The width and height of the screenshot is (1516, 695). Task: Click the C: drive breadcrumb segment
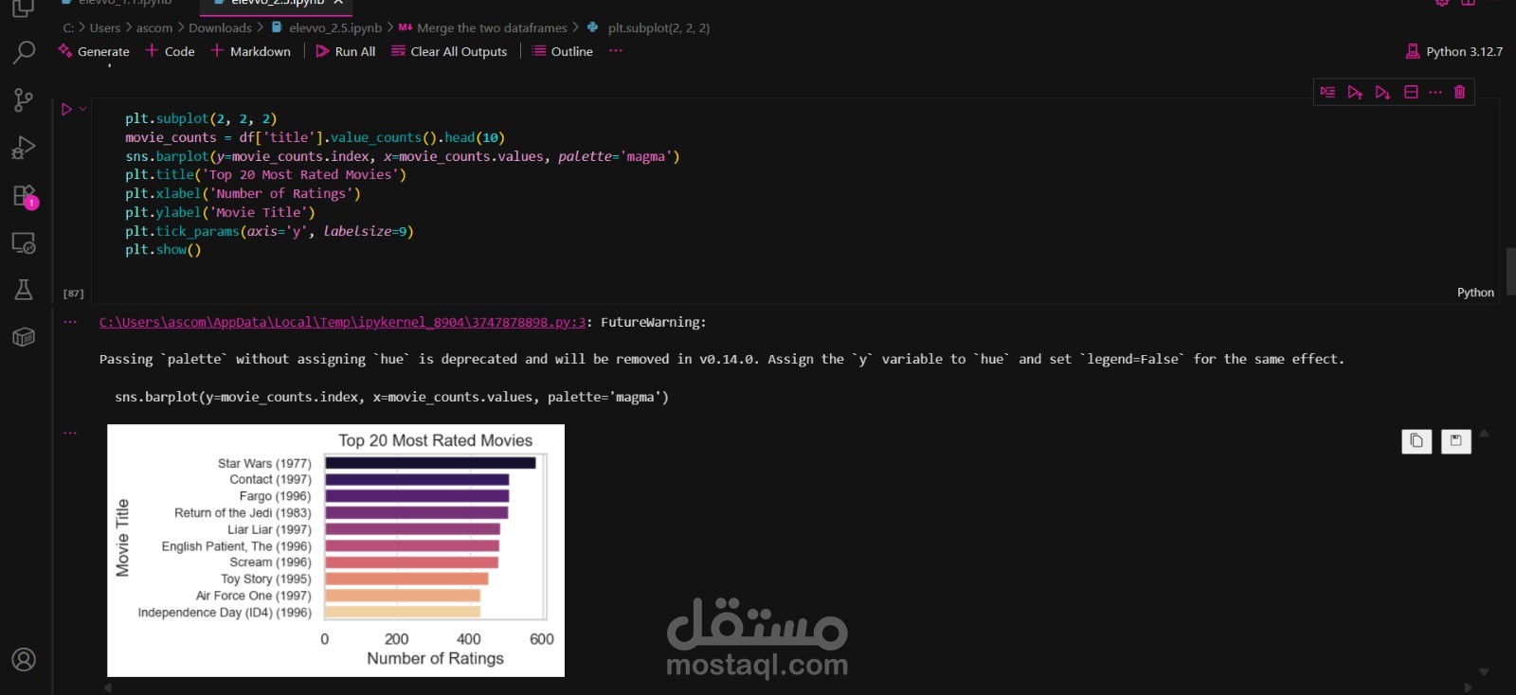tap(68, 27)
